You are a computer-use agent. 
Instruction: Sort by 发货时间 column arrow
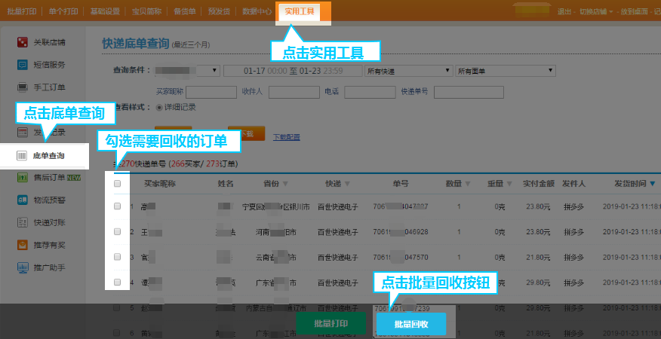(x=652, y=184)
